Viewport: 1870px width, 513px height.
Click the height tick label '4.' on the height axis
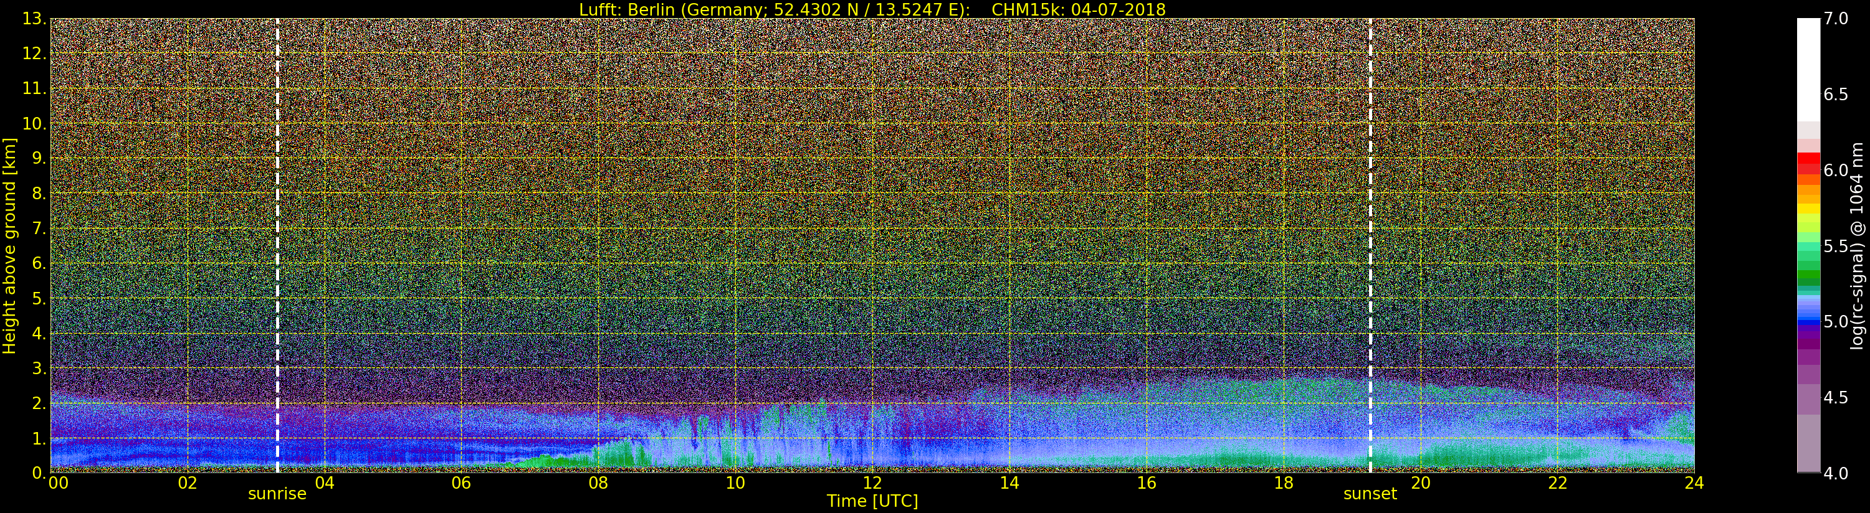tap(39, 333)
